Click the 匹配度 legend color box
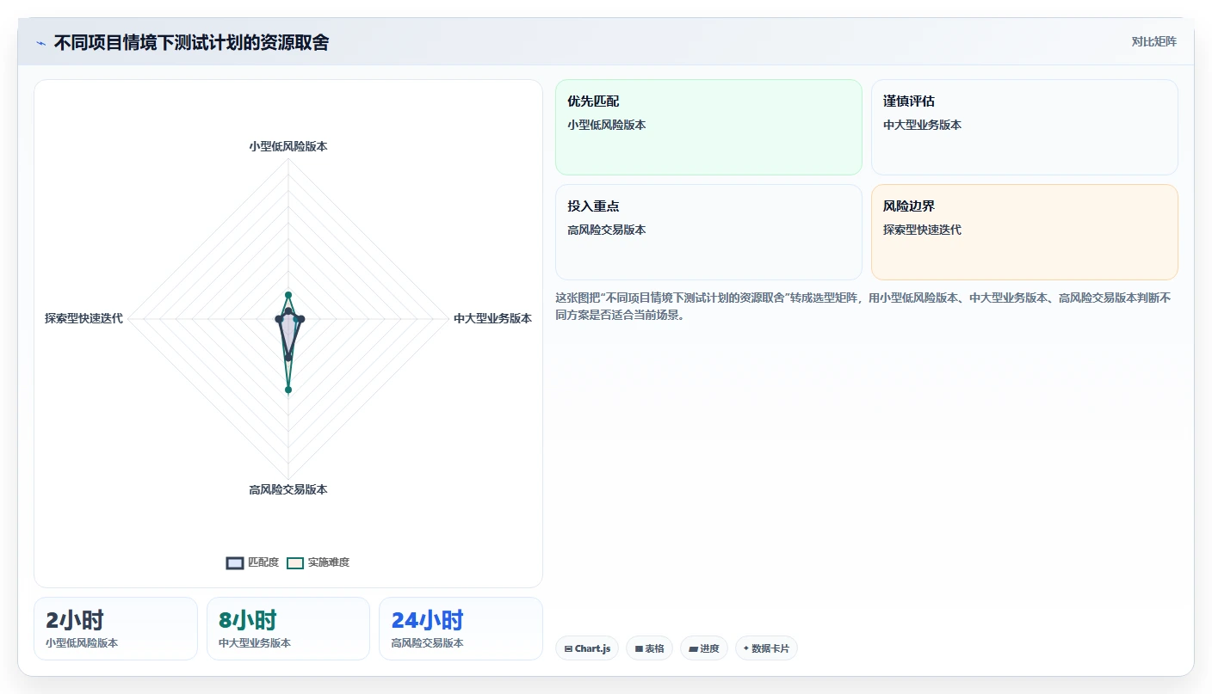The height and width of the screenshot is (694, 1212). 235,562
